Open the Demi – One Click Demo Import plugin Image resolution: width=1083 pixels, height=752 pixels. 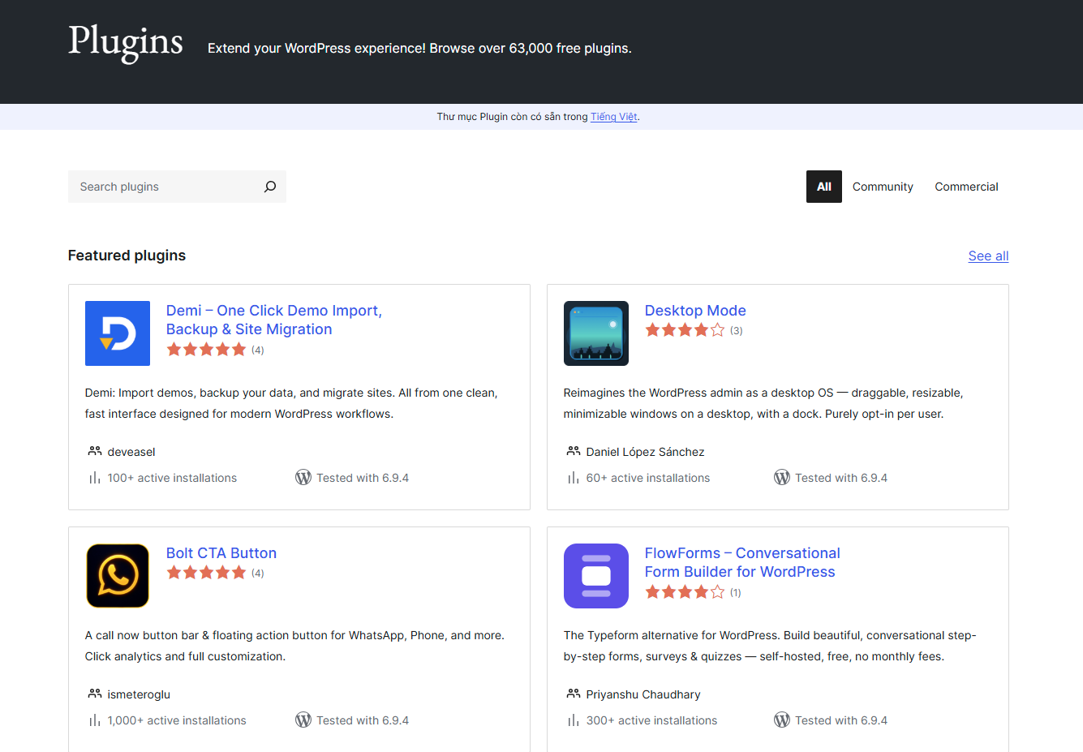click(x=273, y=320)
